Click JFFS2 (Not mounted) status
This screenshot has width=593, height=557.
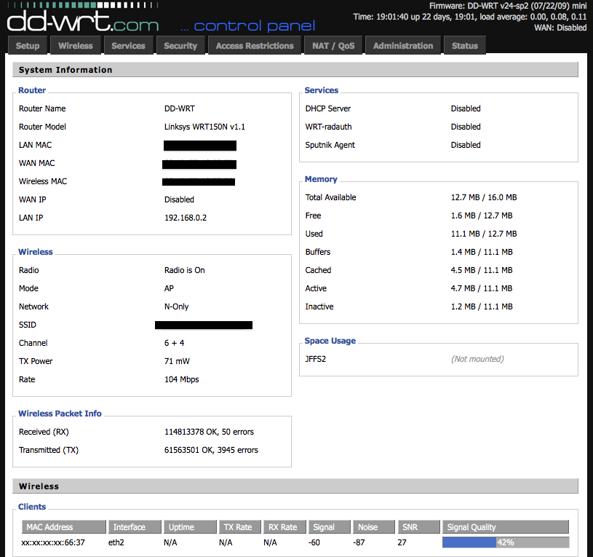(x=477, y=359)
